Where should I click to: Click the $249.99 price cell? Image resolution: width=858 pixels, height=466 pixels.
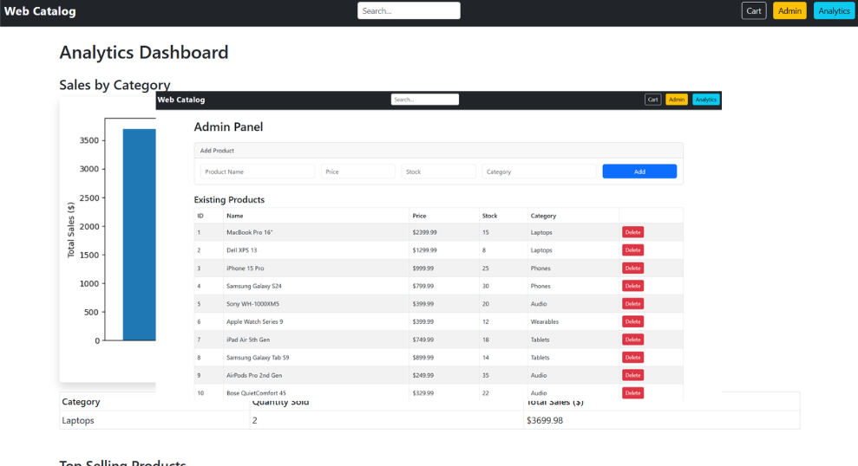click(444, 375)
